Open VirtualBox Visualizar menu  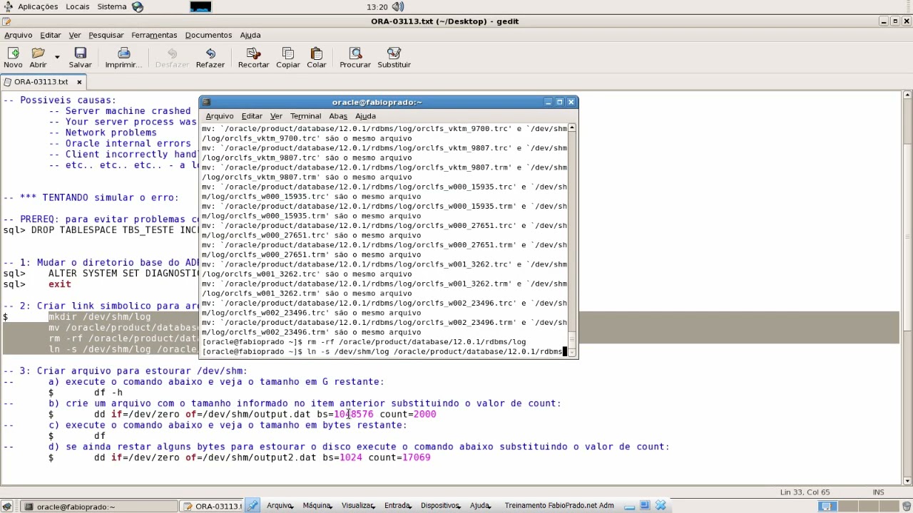358,506
